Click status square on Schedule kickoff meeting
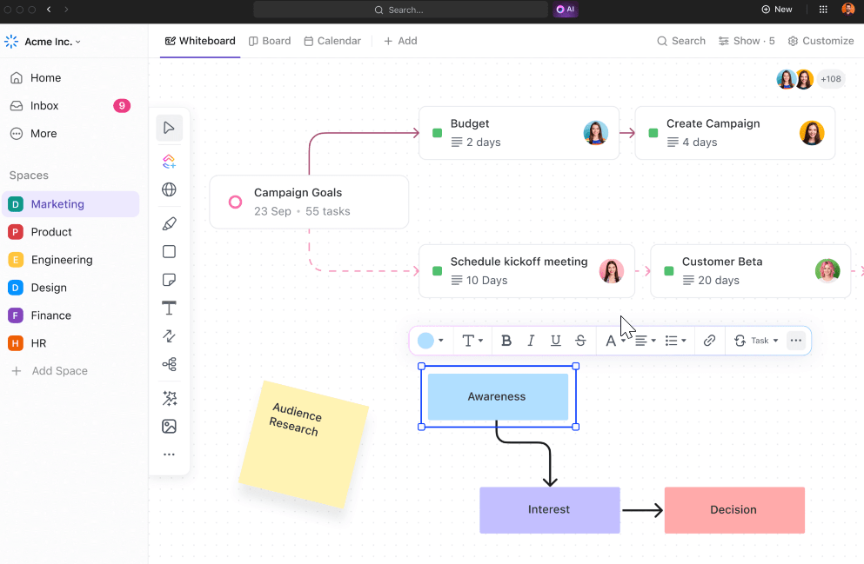This screenshot has width=864, height=564. pyautogui.click(x=438, y=271)
